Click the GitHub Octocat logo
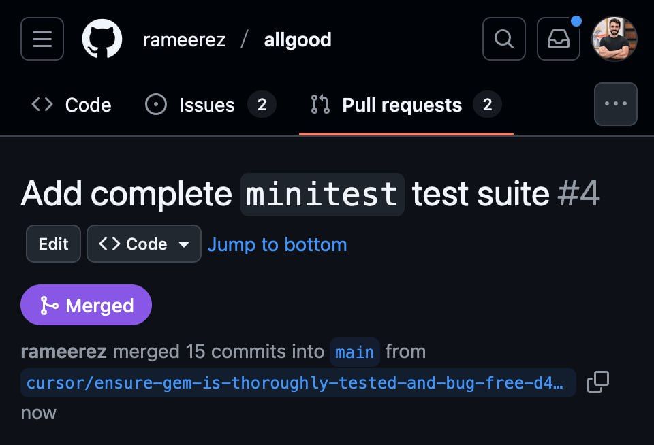The height and width of the screenshot is (445, 654). pyautogui.click(x=102, y=39)
